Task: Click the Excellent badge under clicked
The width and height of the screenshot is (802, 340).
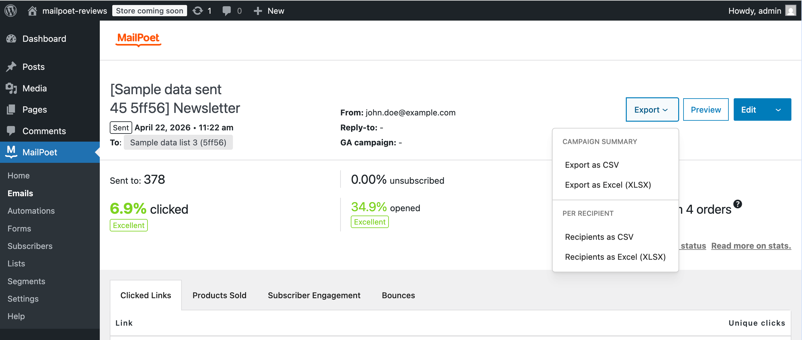Action: tap(129, 226)
